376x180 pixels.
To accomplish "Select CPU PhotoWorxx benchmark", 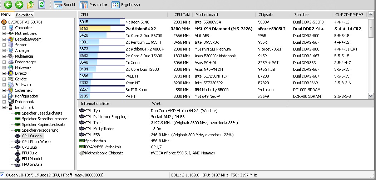I will (x=37, y=142).
